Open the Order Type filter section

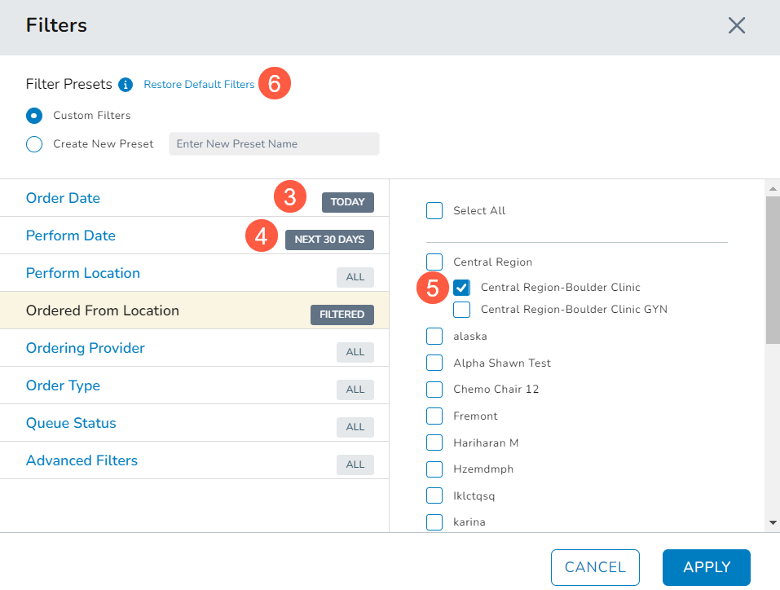[64, 385]
